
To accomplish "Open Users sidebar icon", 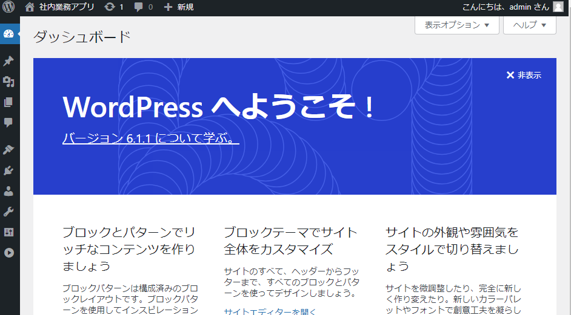I will (8, 191).
